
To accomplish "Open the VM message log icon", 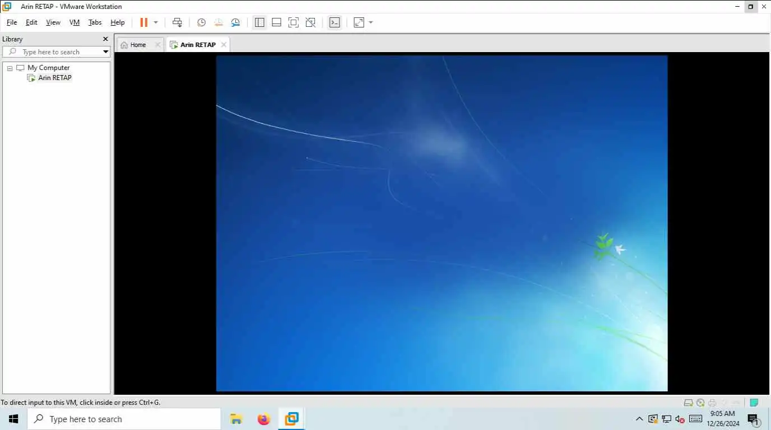I will 754,403.
